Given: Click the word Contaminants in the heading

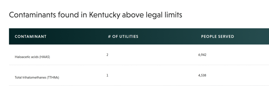Looking at the screenshot, I should point(32,15).
